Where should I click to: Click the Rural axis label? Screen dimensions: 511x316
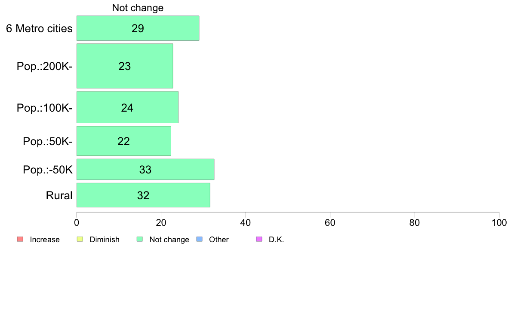point(59,196)
